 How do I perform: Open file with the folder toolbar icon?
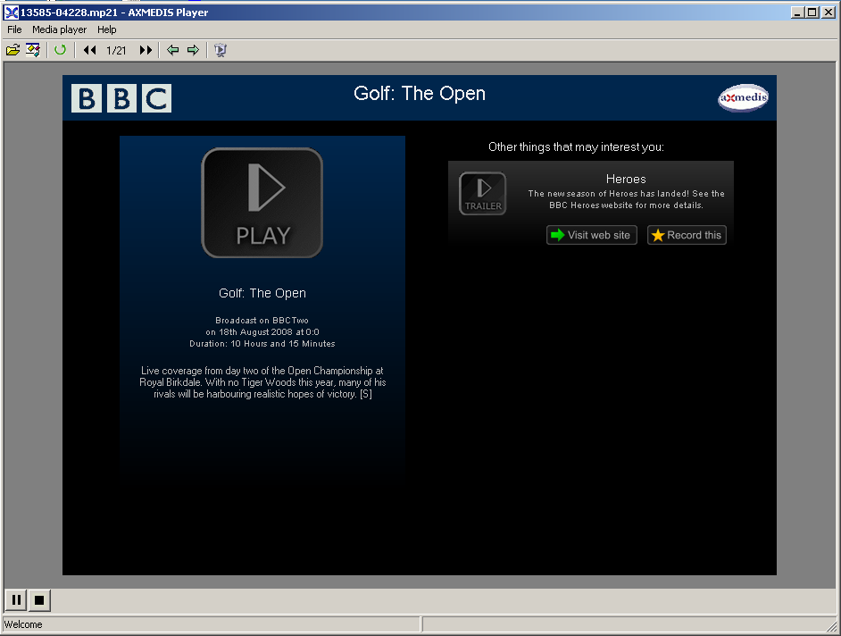[x=12, y=50]
